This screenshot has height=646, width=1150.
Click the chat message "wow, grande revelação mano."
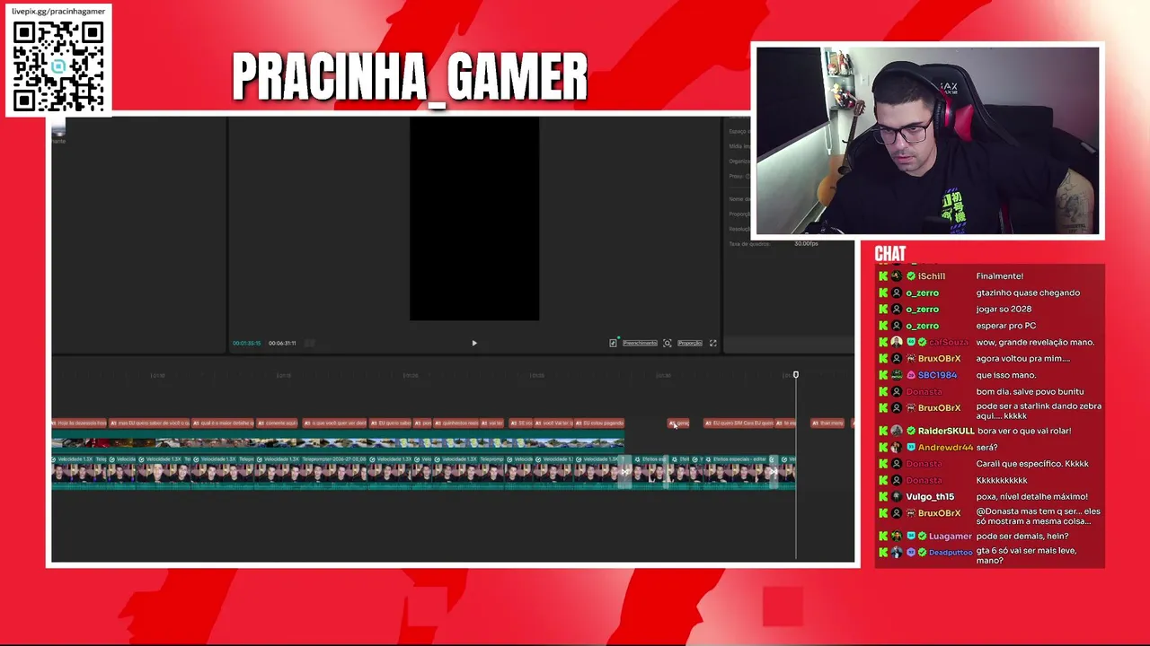[1035, 342]
